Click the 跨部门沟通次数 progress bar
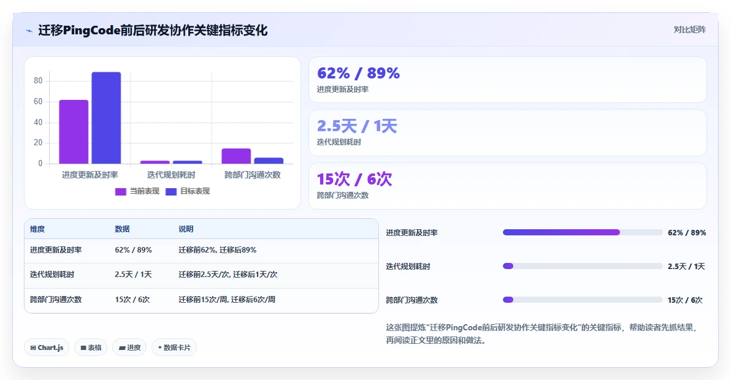The height and width of the screenshot is (380, 731). tap(582, 300)
